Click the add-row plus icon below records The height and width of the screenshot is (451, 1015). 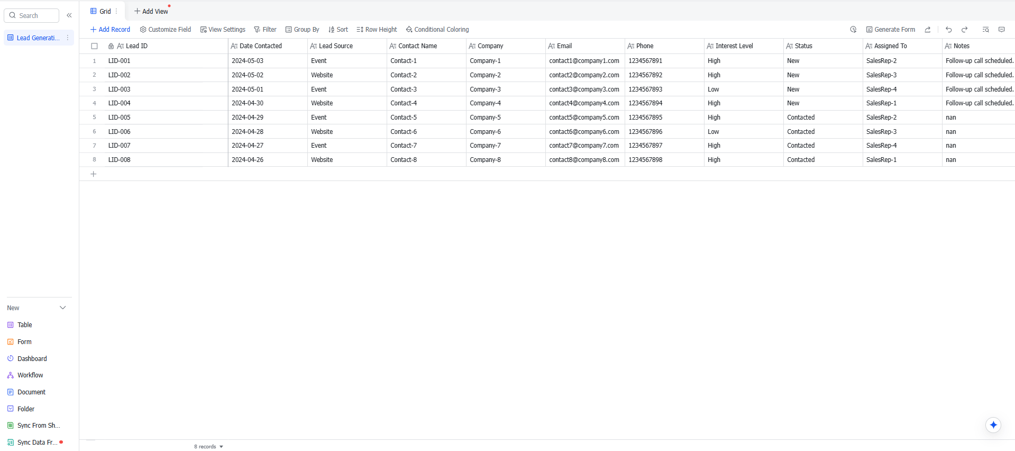point(94,174)
